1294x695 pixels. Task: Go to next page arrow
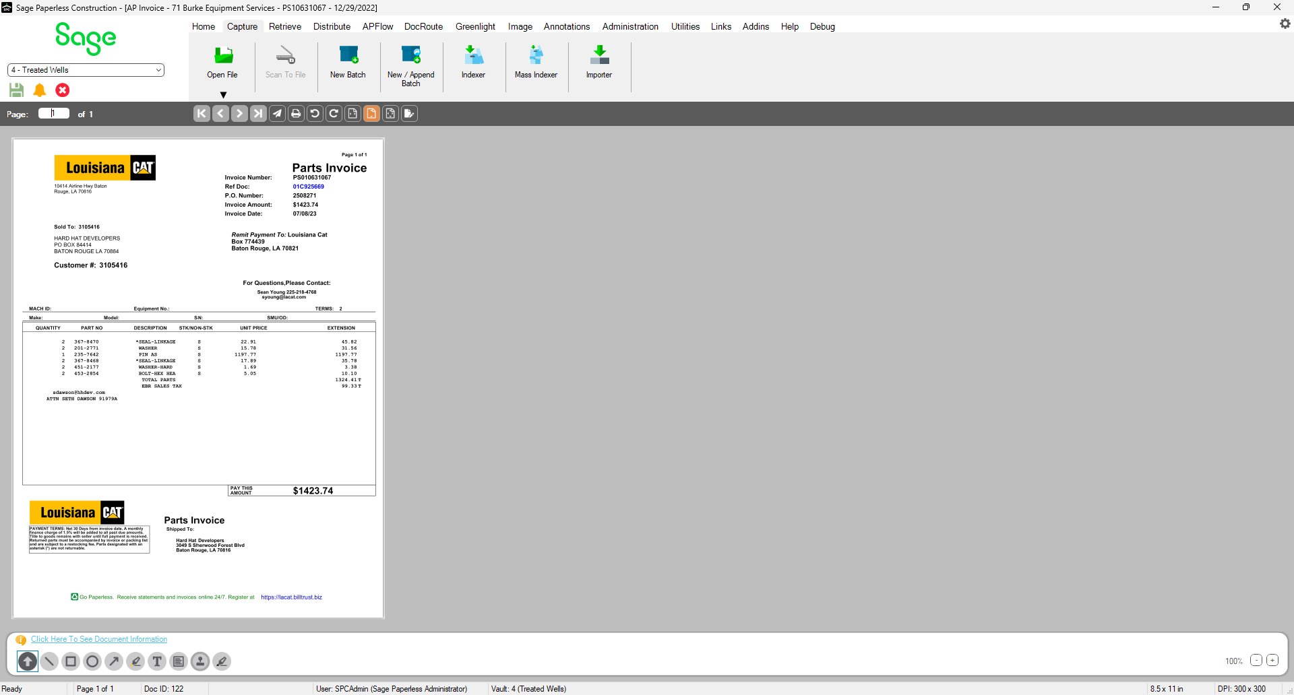pyautogui.click(x=239, y=113)
